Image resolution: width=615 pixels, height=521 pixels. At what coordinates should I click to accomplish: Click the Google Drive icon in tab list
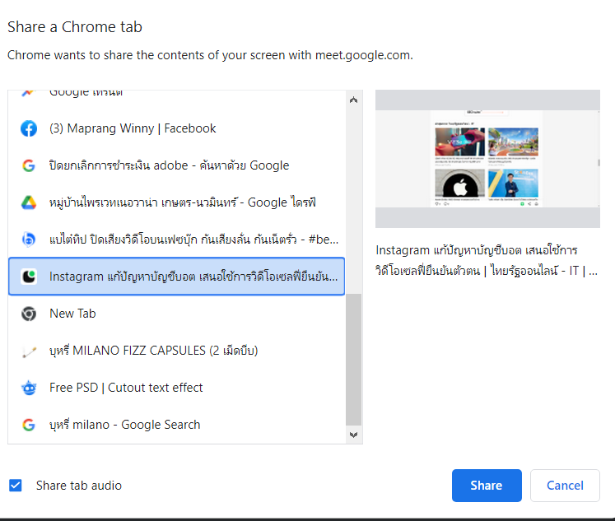pyautogui.click(x=29, y=202)
